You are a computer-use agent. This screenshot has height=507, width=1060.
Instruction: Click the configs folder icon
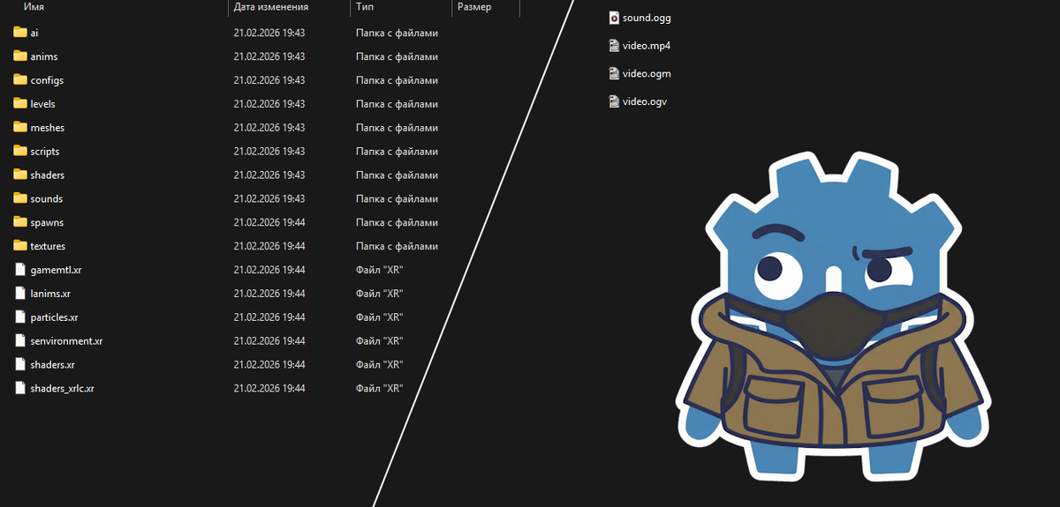[21, 80]
